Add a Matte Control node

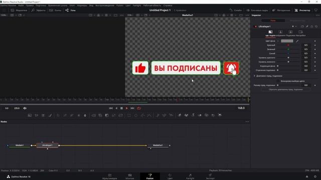(x=107, y=115)
